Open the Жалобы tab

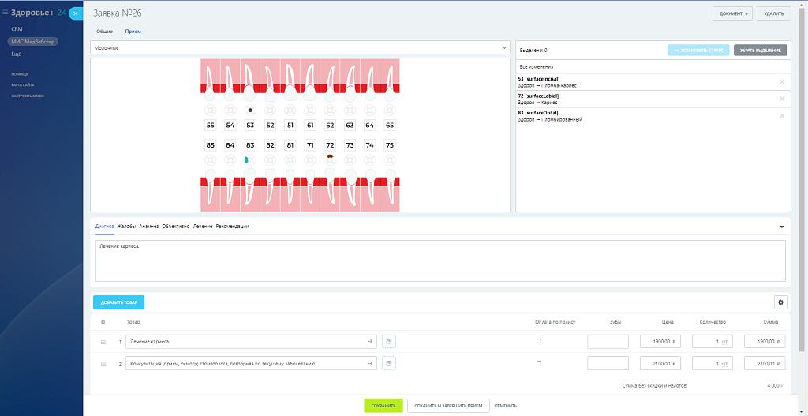126,227
